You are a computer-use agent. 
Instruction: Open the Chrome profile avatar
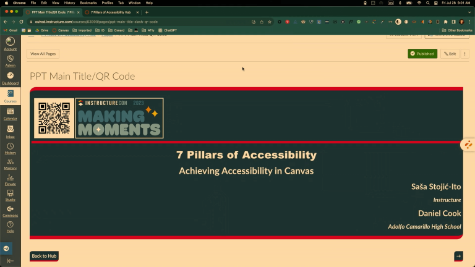[x=461, y=22]
